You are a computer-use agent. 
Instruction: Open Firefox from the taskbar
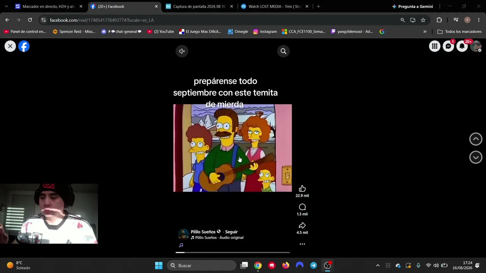pos(286,265)
